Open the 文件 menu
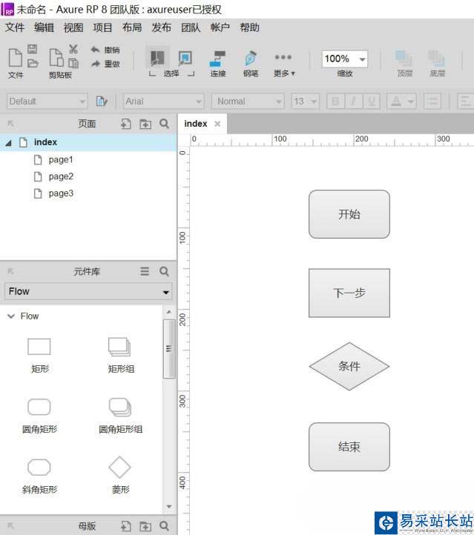This screenshot has height=535, width=474. [15, 27]
